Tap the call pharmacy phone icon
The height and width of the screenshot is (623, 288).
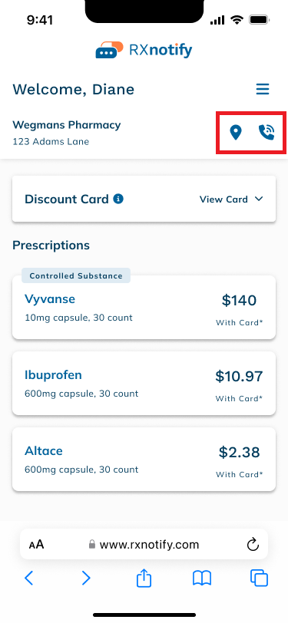(x=266, y=132)
